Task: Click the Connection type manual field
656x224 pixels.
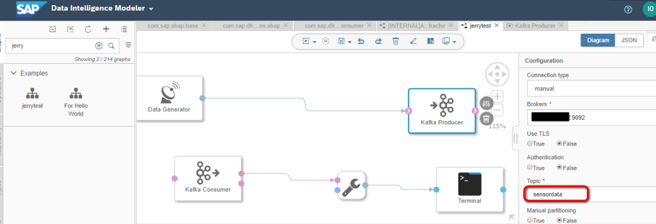Action: click(x=591, y=88)
